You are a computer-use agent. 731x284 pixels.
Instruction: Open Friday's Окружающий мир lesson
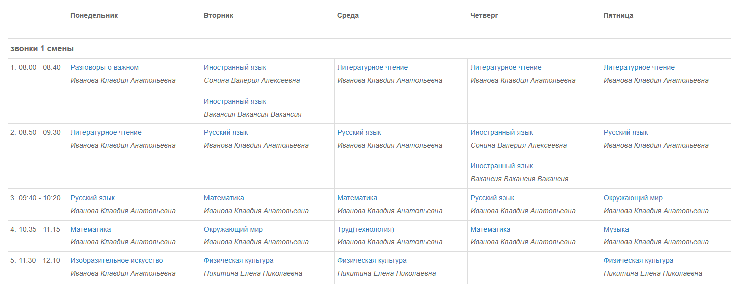coord(633,198)
